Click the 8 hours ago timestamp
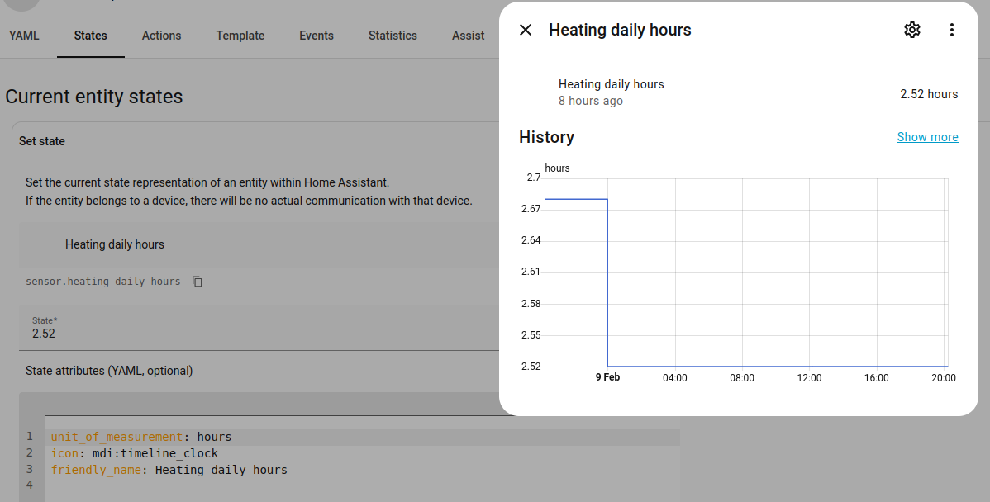Image resolution: width=990 pixels, height=502 pixels. [x=591, y=101]
